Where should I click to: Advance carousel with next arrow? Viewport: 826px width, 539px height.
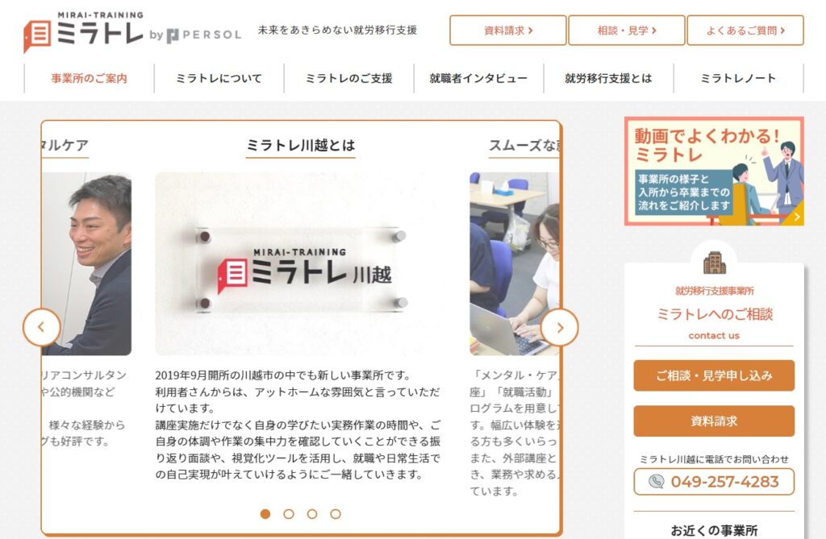tap(560, 327)
